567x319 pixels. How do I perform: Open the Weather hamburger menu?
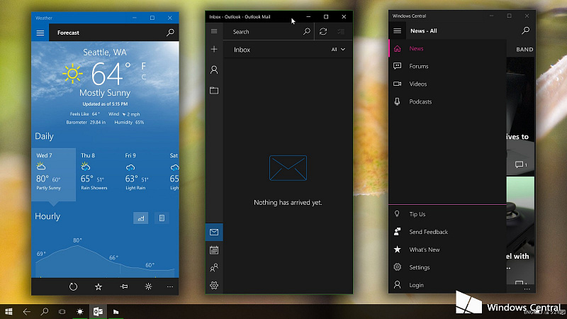(40, 33)
